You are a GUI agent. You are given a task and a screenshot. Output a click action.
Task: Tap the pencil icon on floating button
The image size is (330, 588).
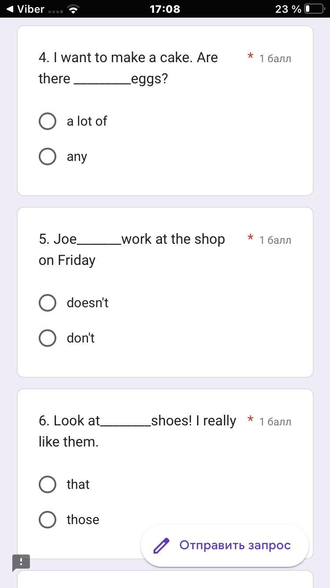coord(161,546)
